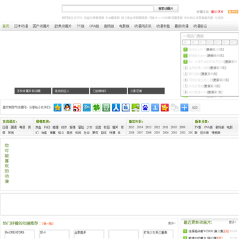Click rank 3 badge in weekly hot list
This screenshot has width=239, height=239.
185,62
